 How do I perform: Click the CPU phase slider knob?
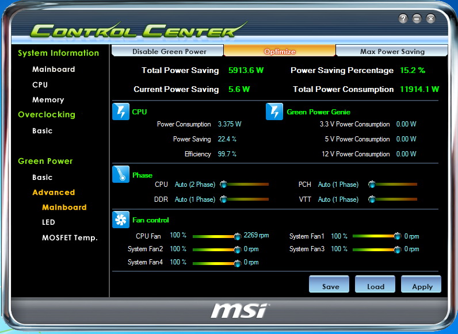(224, 185)
